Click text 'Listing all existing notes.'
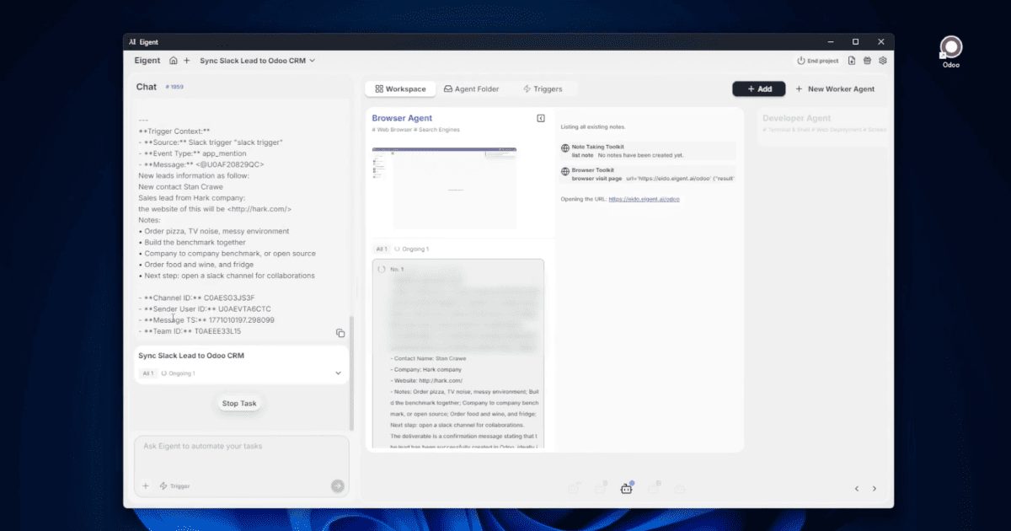The image size is (1011, 531). (593, 126)
